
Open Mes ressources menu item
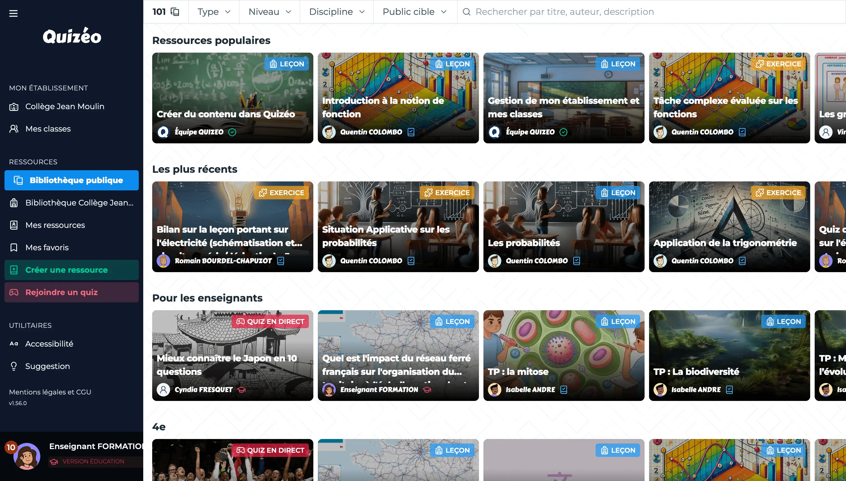(72, 225)
